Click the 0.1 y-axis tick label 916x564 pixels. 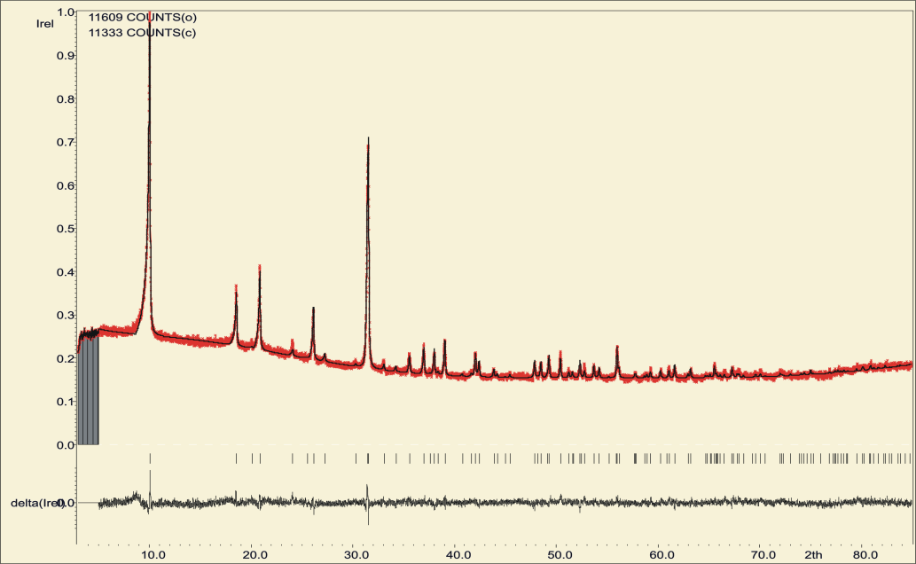pos(66,402)
